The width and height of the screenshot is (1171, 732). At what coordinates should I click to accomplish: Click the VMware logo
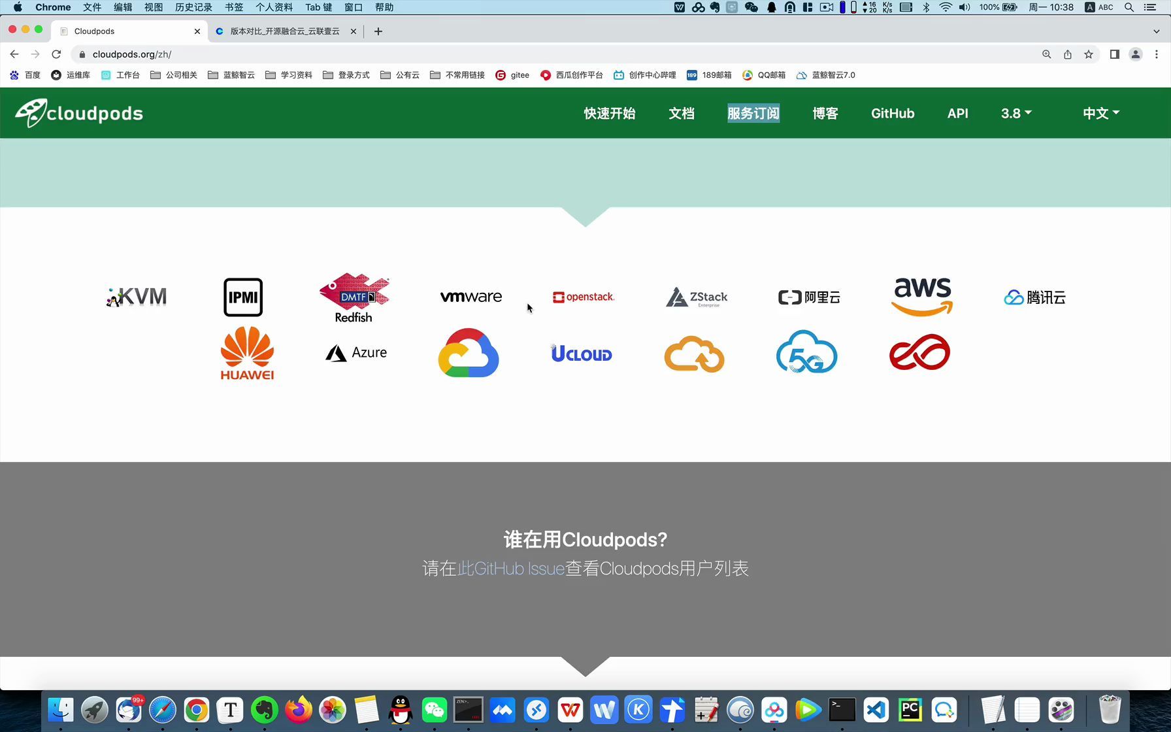(470, 297)
